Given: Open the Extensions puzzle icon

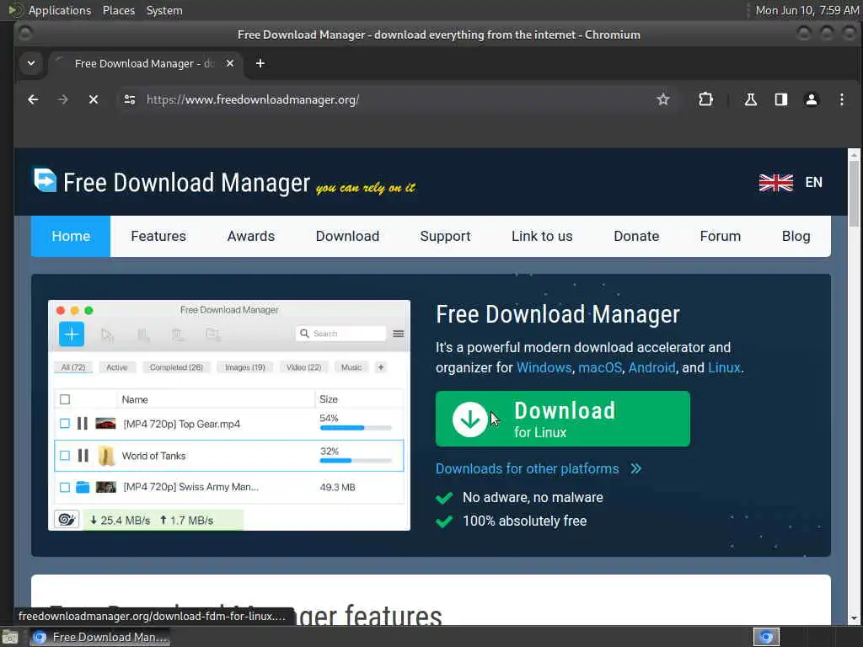Looking at the screenshot, I should [x=705, y=99].
